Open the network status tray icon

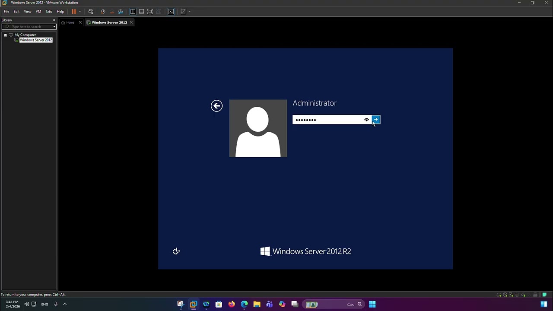tap(35, 304)
